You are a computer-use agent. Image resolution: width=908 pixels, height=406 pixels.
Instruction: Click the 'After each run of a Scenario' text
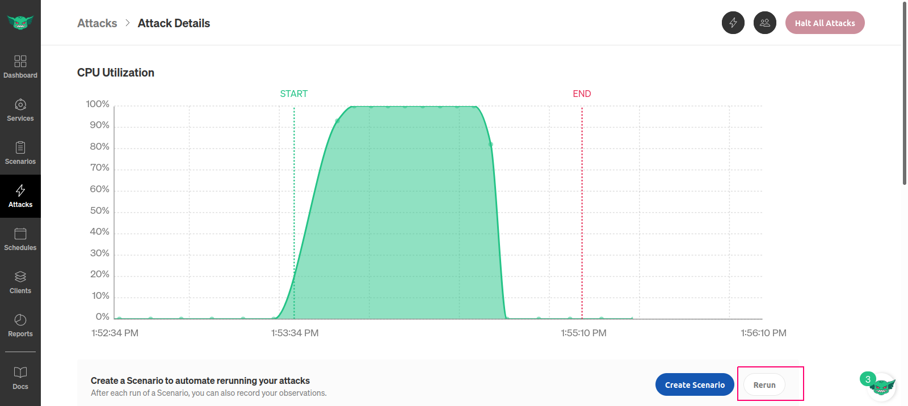tap(209, 393)
